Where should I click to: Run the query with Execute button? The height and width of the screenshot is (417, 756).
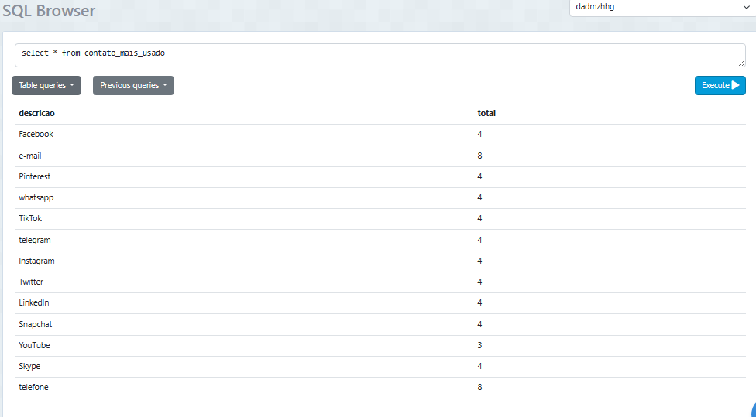pyautogui.click(x=720, y=85)
